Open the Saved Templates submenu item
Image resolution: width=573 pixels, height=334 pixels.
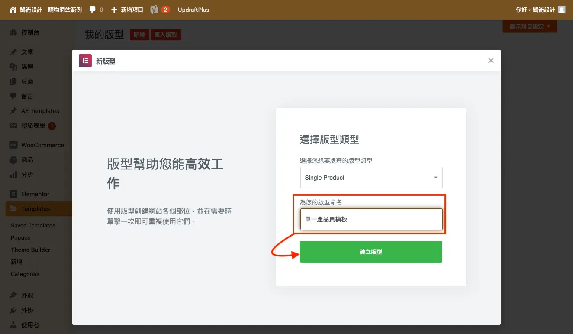click(33, 226)
